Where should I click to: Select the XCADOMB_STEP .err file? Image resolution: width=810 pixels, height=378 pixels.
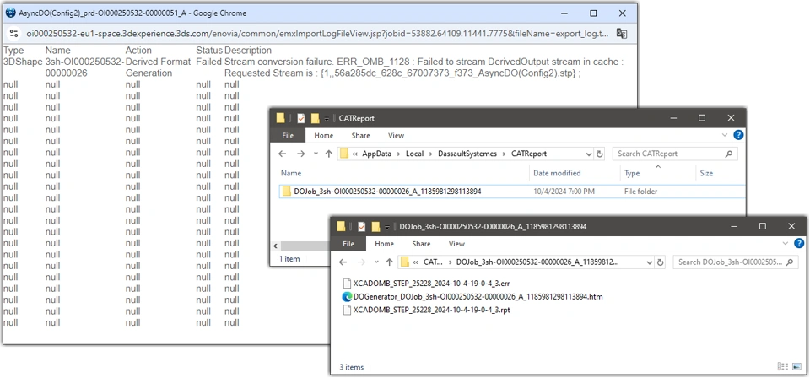[427, 283]
